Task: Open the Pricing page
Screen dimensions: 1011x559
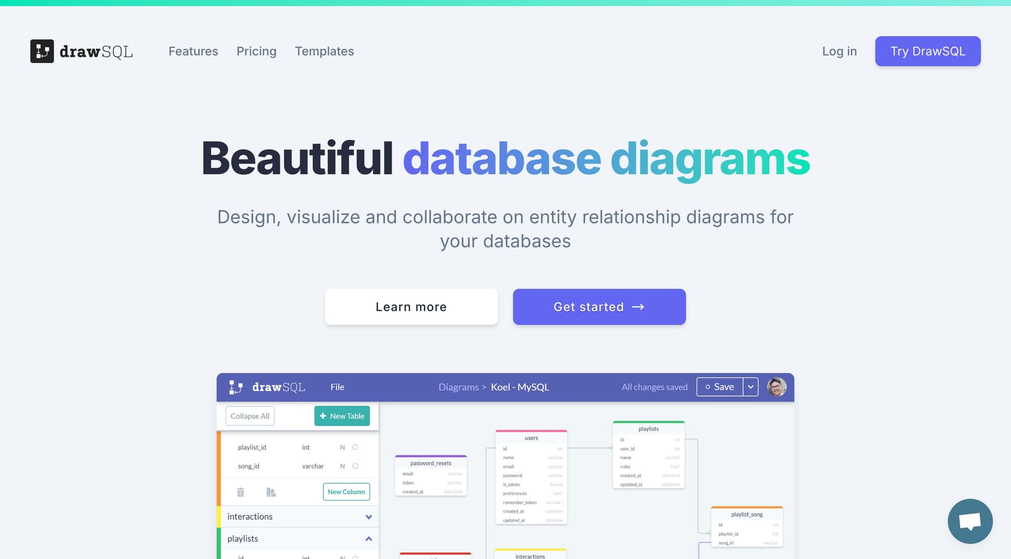Action: point(256,51)
